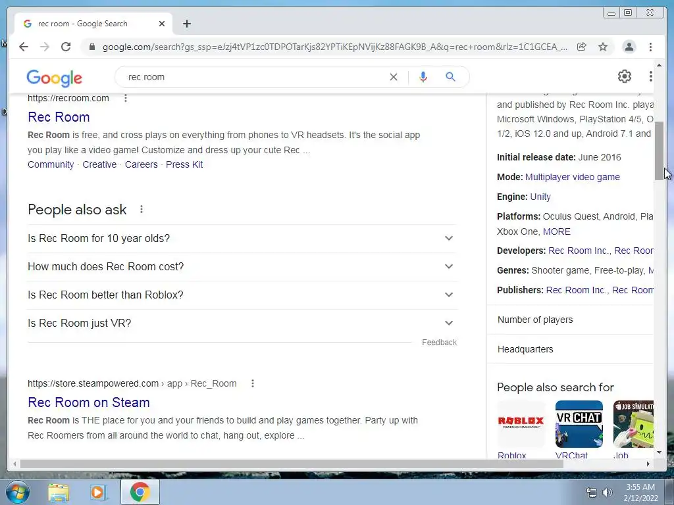Click the vertical scrollbar thumb
674x505 pixels.
pyautogui.click(x=659, y=151)
